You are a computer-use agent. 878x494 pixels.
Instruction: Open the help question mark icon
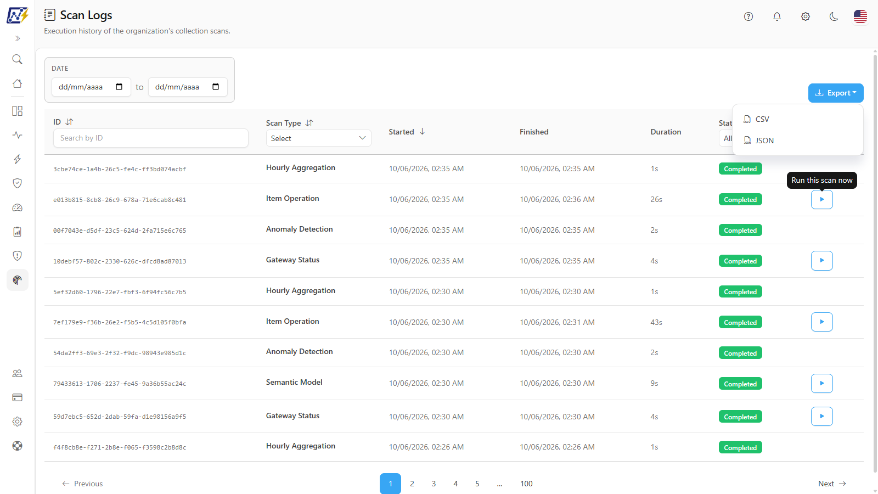pyautogui.click(x=748, y=16)
